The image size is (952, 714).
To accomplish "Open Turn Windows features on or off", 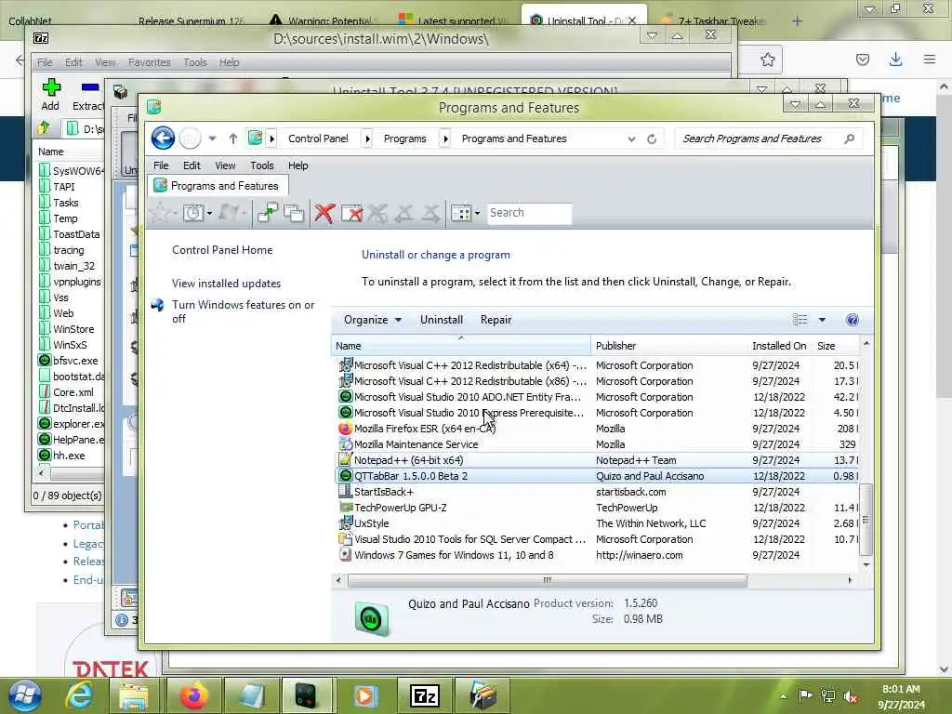I will [x=244, y=311].
